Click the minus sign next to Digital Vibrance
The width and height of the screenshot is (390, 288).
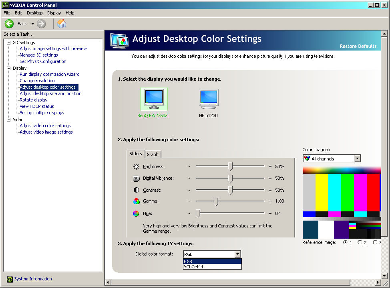click(189, 178)
